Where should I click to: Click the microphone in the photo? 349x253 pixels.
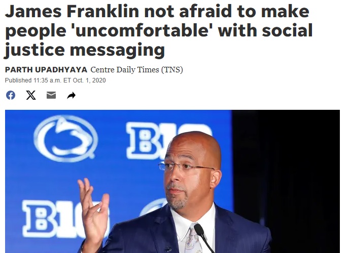pyautogui.click(x=202, y=237)
